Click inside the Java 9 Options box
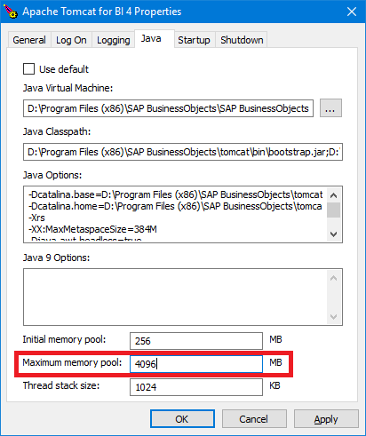This screenshot has height=436, width=366. coord(175,297)
